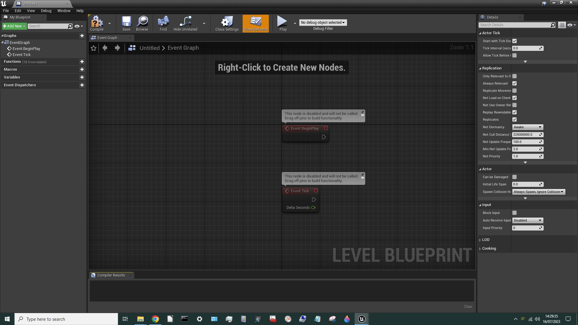This screenshot has height=325, width=578.
Task: Open Class Defaults
Action: pos(256,23)
